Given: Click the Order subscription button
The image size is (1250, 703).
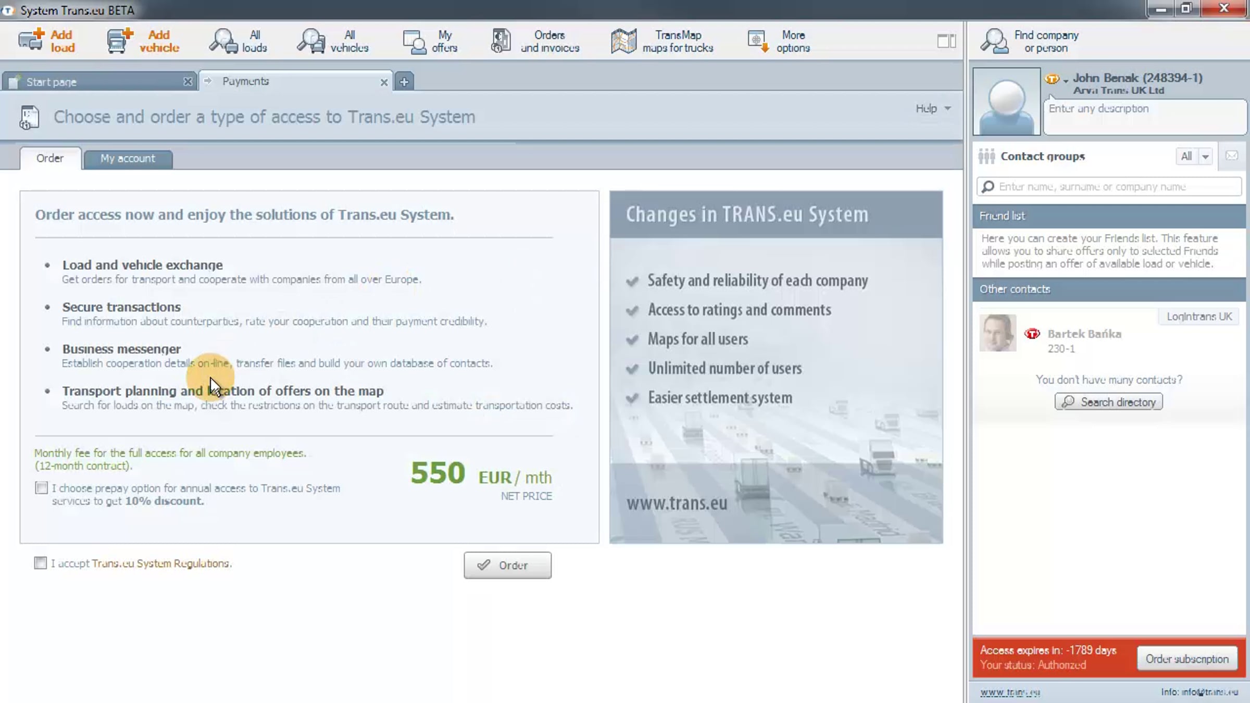Looking at the screenshot, I should [1186, 659].
